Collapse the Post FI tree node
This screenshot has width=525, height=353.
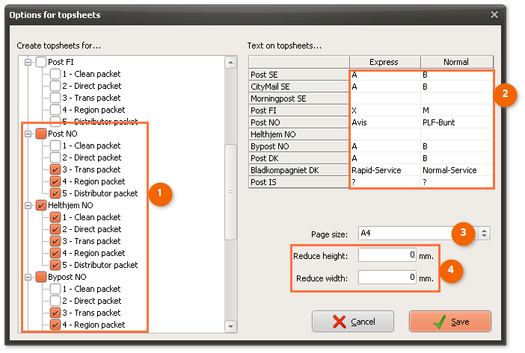pyautogui.click(x=28, y=62)
